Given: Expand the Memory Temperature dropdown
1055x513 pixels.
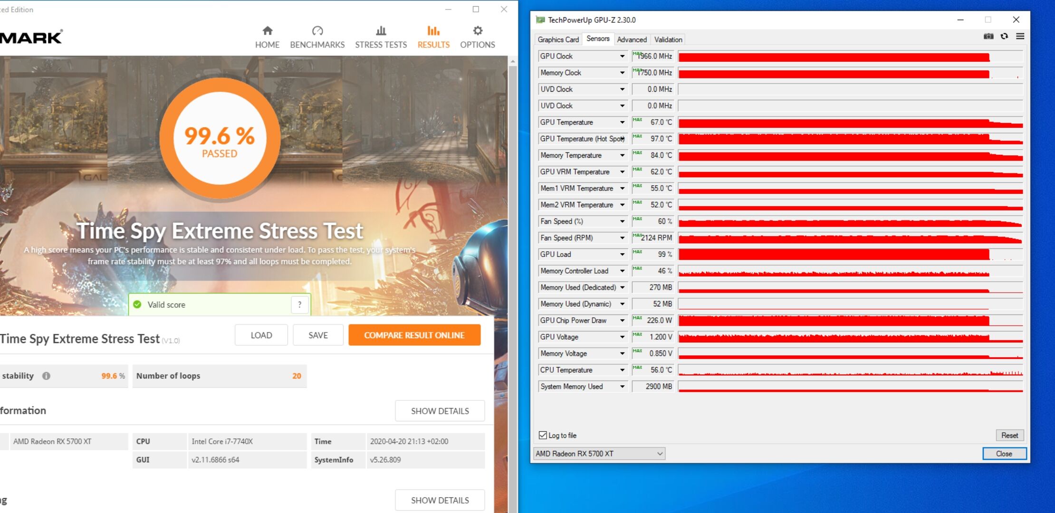Looking at the screenshot, I should [x=622, y=155].
